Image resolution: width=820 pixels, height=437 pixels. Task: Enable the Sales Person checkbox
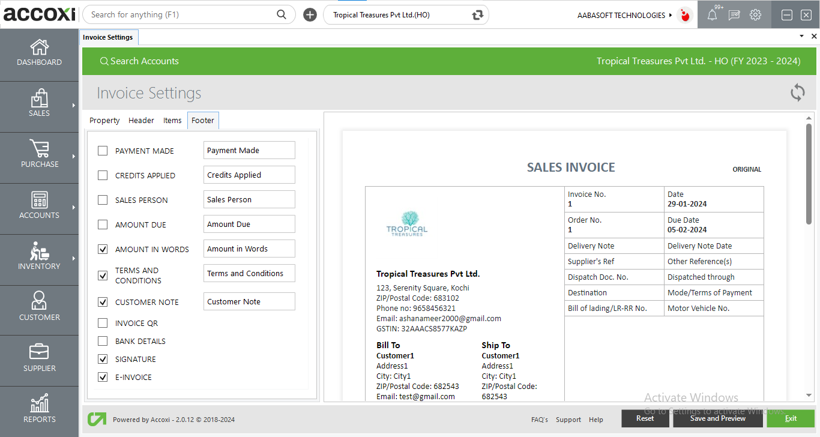tap(103, 200)
